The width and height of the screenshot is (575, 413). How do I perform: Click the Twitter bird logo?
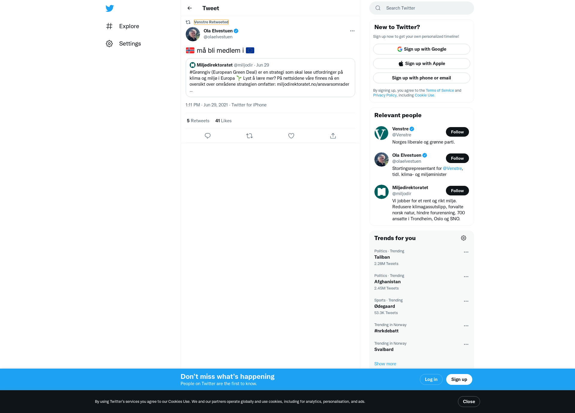[110, 8]
